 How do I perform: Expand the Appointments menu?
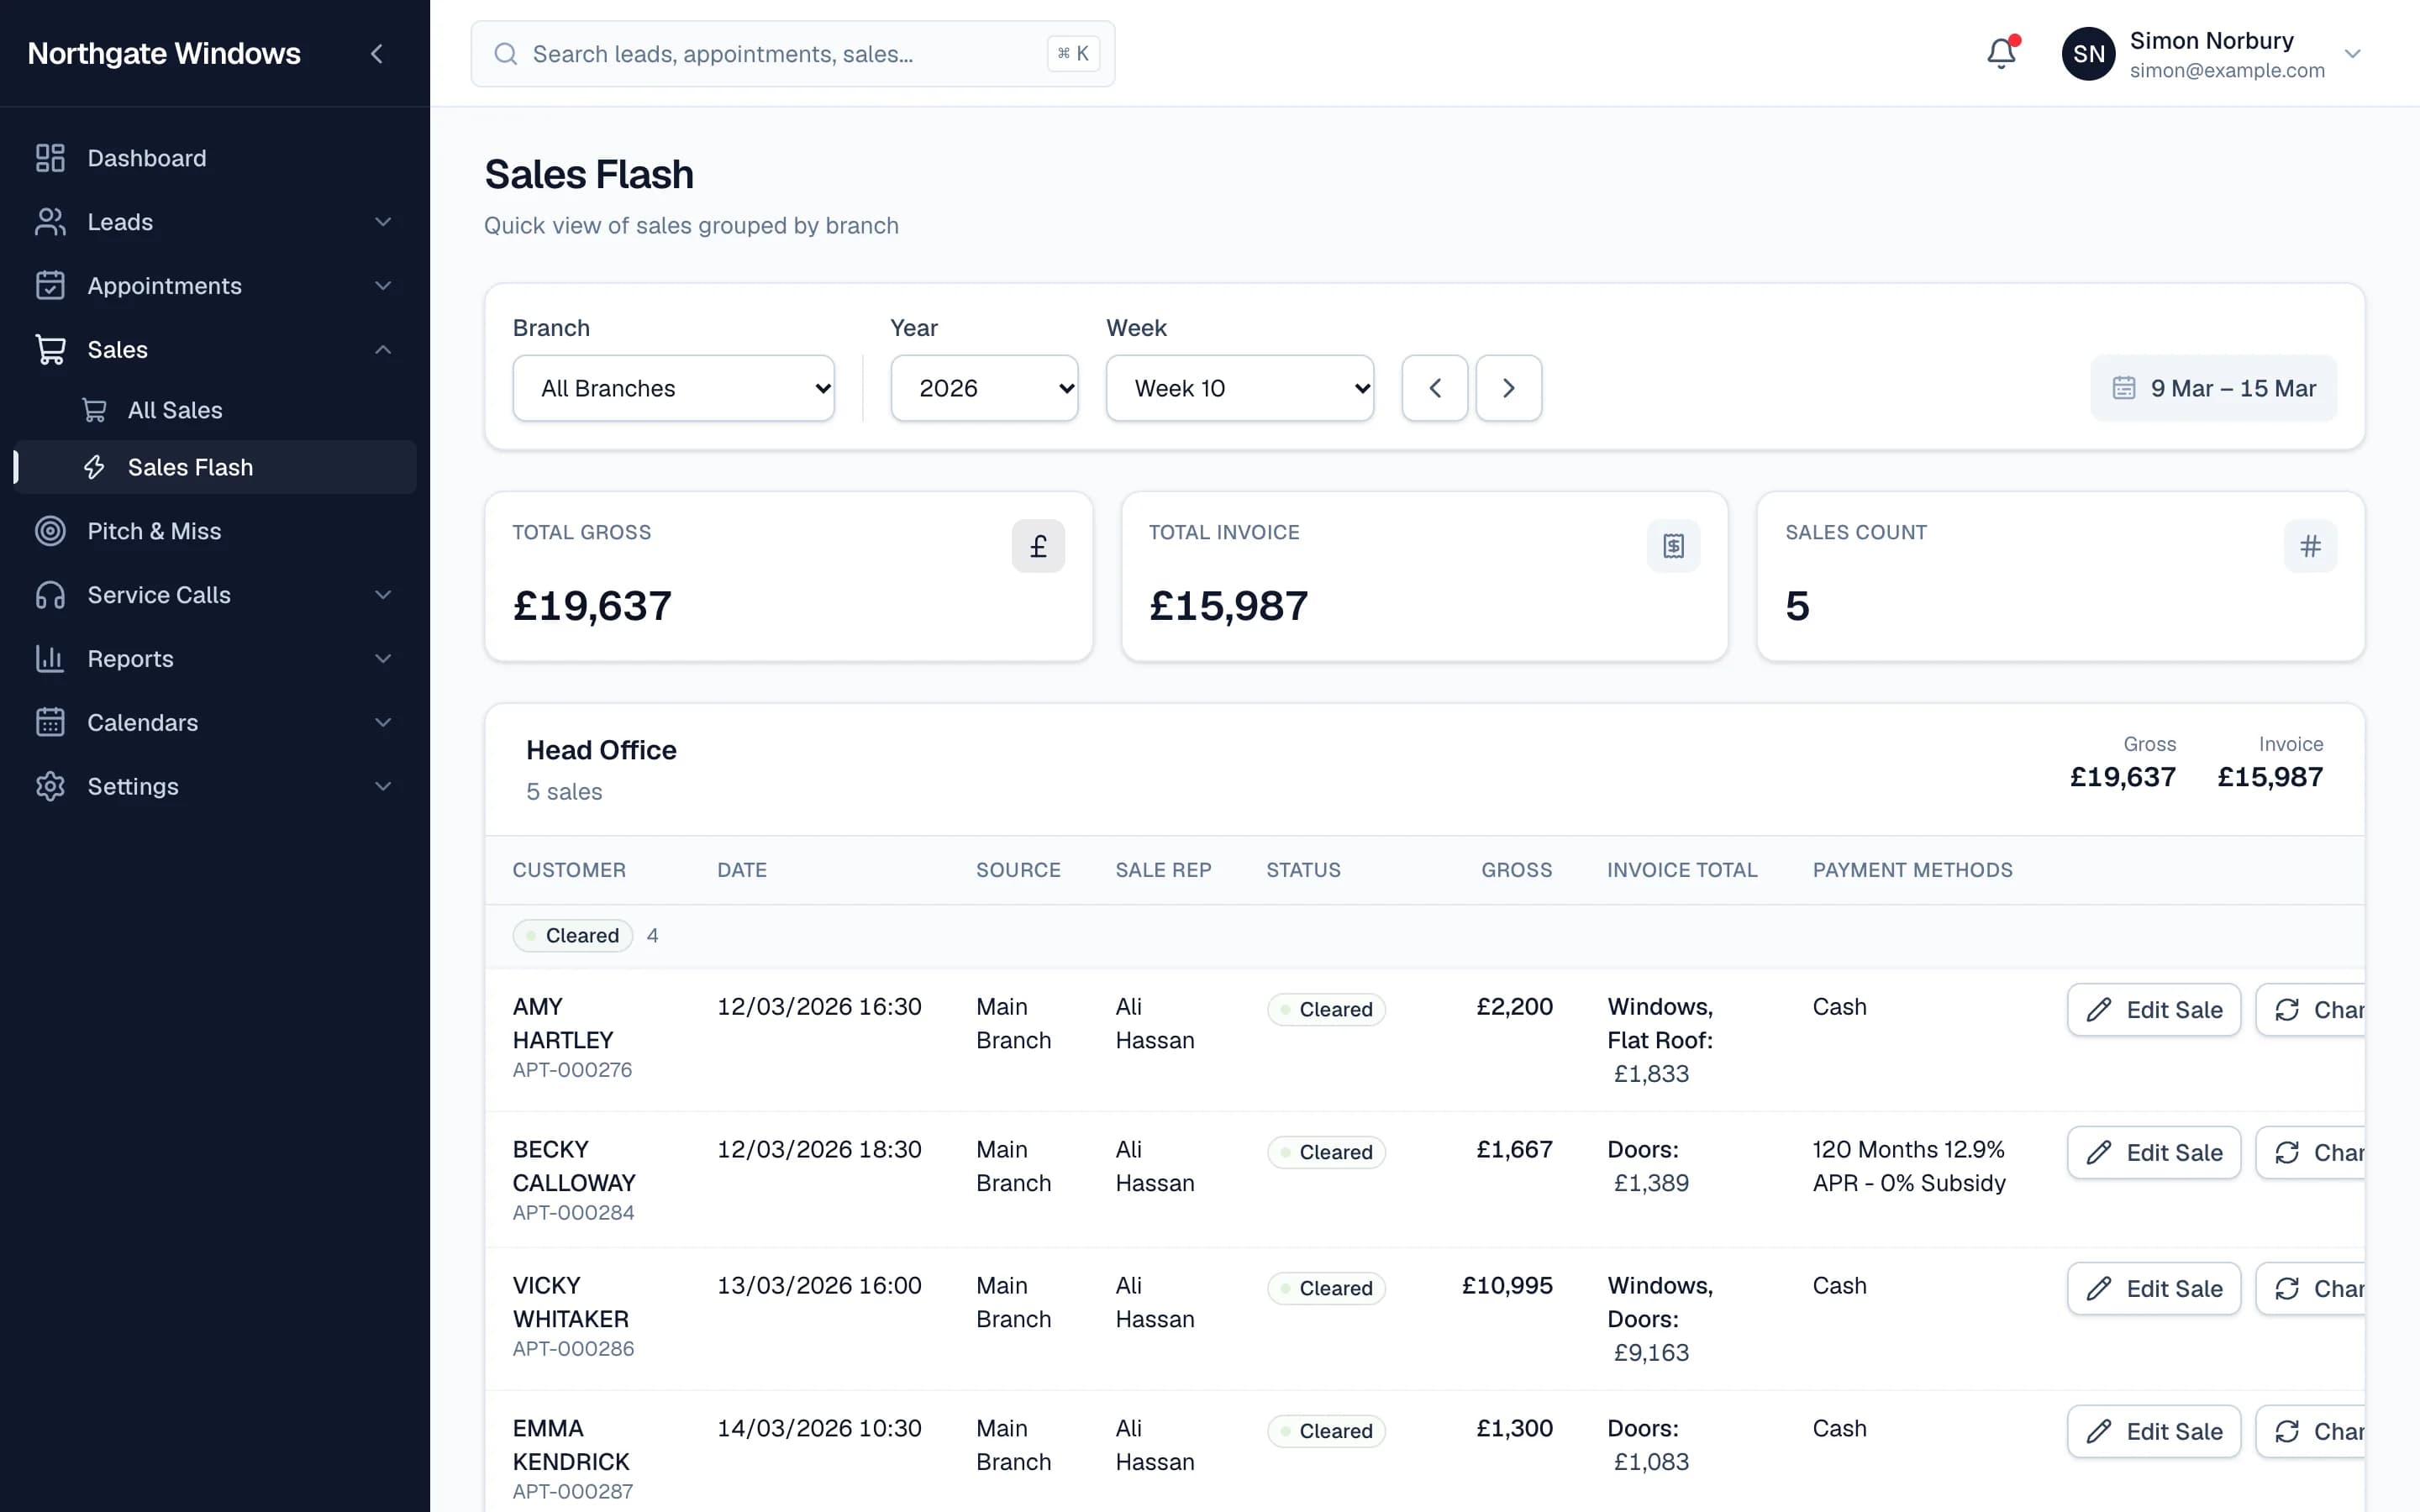click(215, 286)
